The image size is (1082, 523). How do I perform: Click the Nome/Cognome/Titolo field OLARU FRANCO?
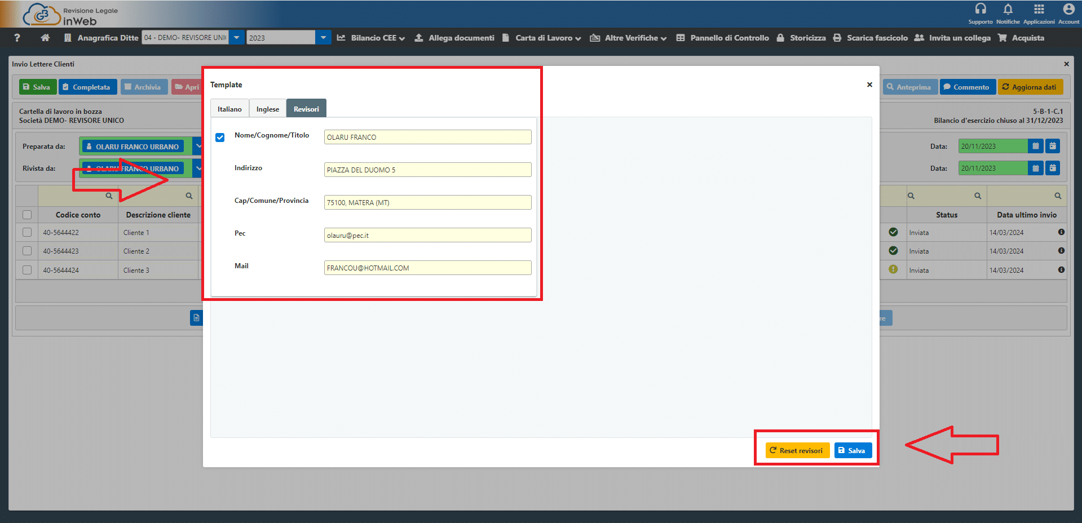pyautogui.click(x=427, y=137)
